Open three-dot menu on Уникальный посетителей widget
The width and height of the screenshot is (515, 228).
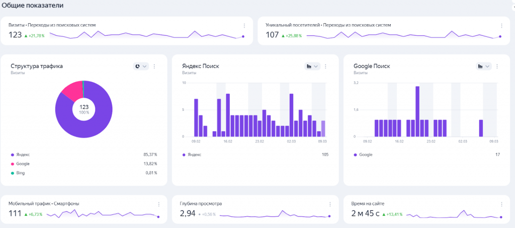(501, 25)
